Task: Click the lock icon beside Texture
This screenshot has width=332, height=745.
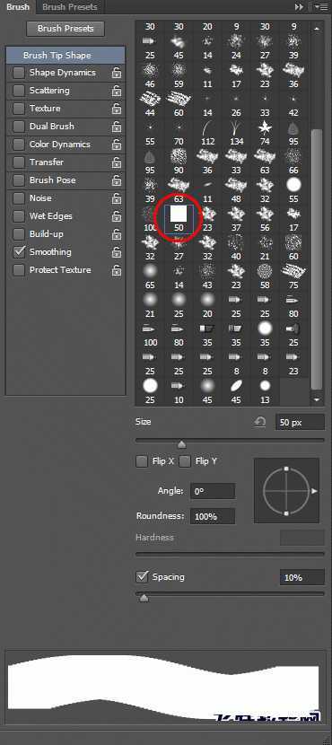Action: click(x=116, y=109)
